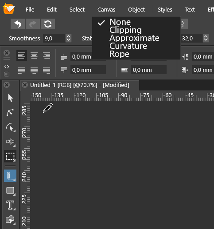Image resolution: width=214 pixels, height=229 pixels.
Task: Select the rectangular marquee selection tool
Action: [10, 156]
